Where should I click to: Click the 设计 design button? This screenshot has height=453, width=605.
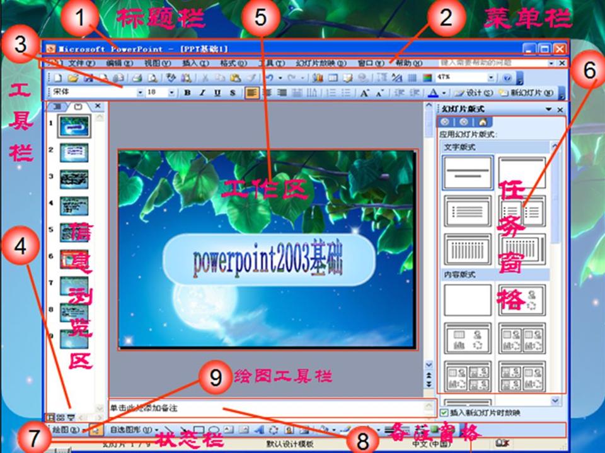[473, 93]
